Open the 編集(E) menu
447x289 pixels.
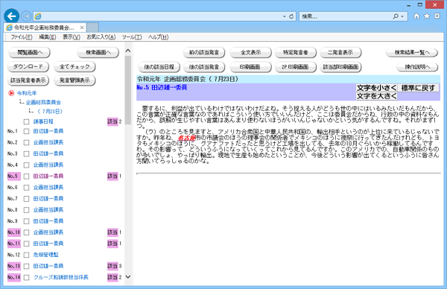(48, 37)
